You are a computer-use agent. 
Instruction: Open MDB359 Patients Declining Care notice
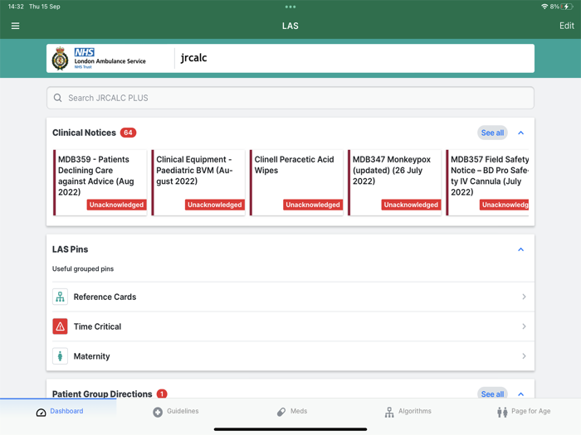click(100, 182)
